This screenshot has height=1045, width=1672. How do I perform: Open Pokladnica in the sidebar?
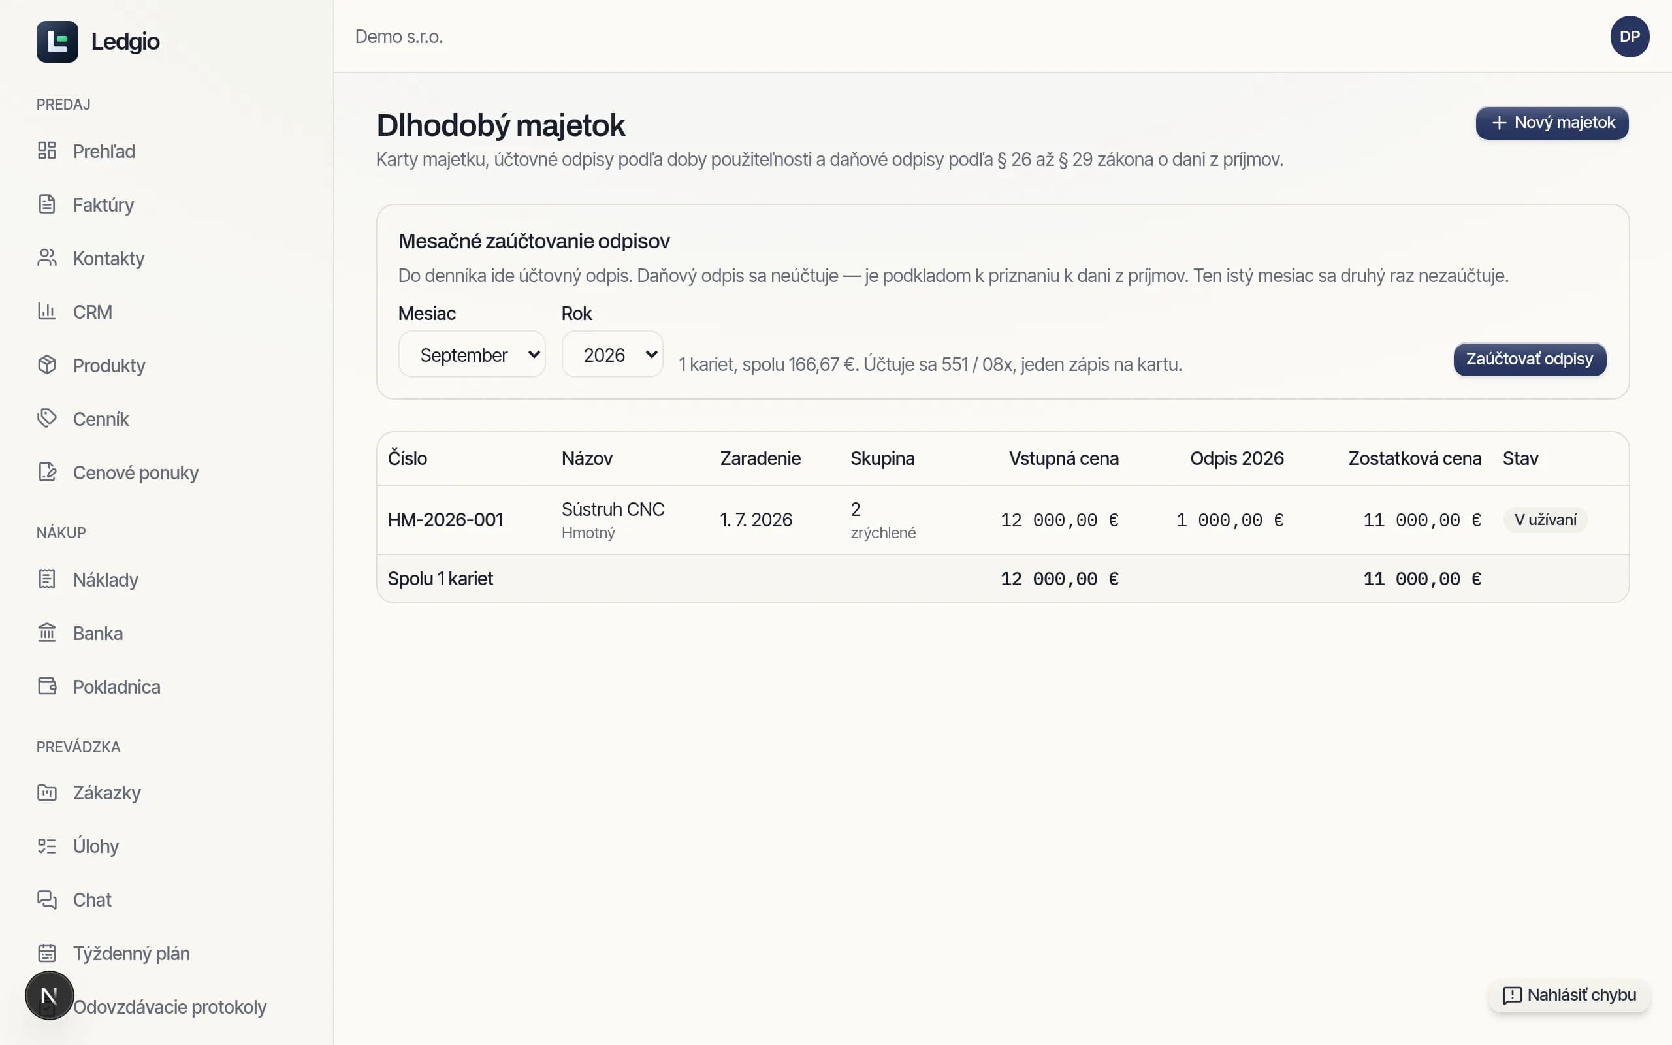click(x=116, y=687)
